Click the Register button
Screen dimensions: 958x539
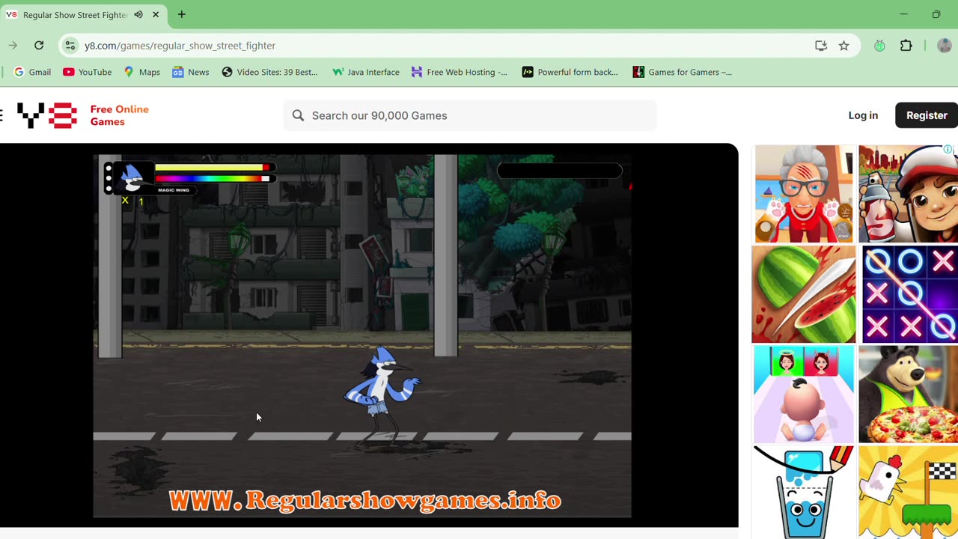[x=927, y=115]
